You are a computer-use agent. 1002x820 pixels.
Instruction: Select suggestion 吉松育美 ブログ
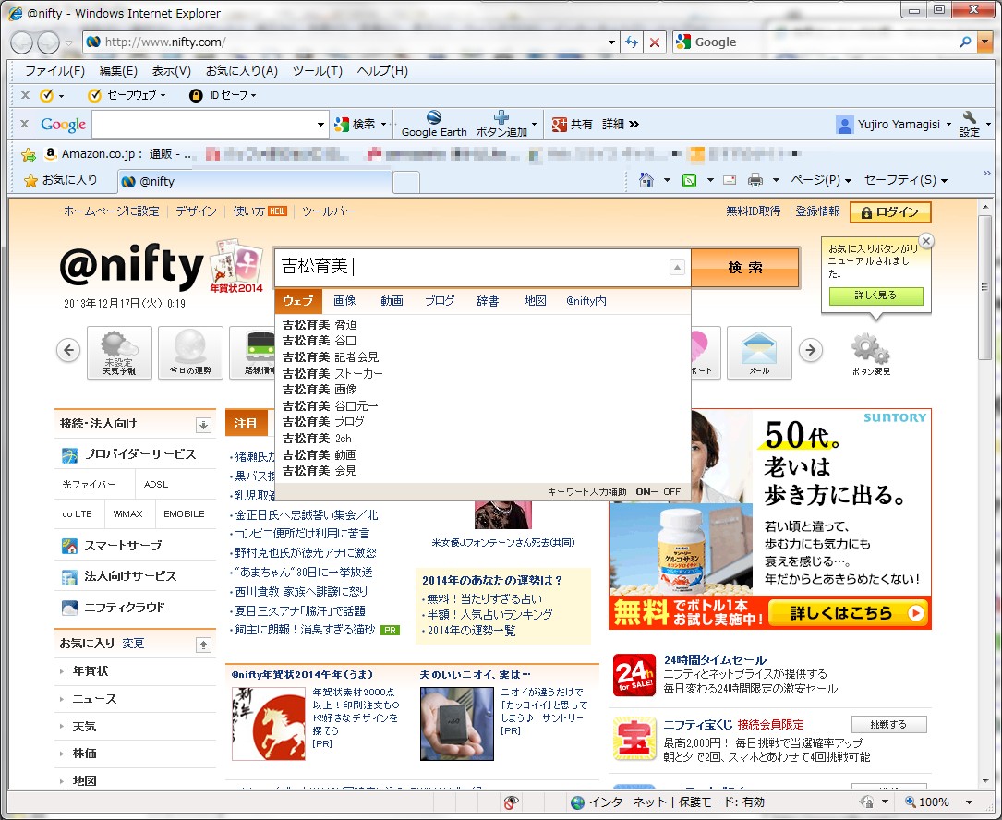[324, 422]
